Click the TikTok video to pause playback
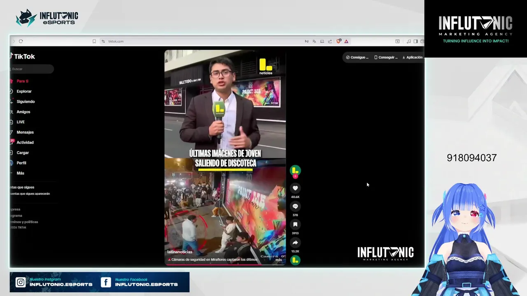This screenshot has height=296, width=527. 225,157
